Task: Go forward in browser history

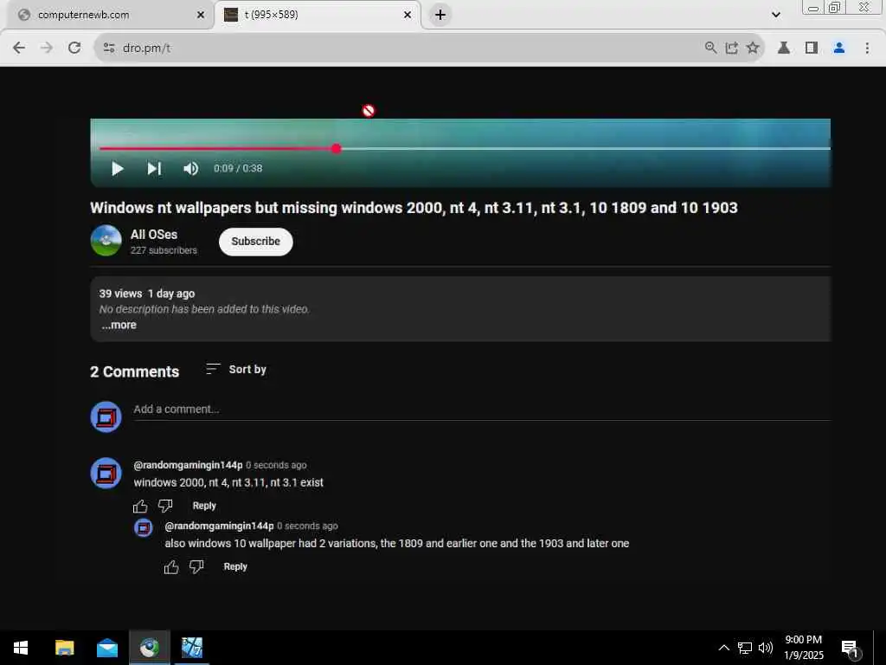Action: [47, 48]
